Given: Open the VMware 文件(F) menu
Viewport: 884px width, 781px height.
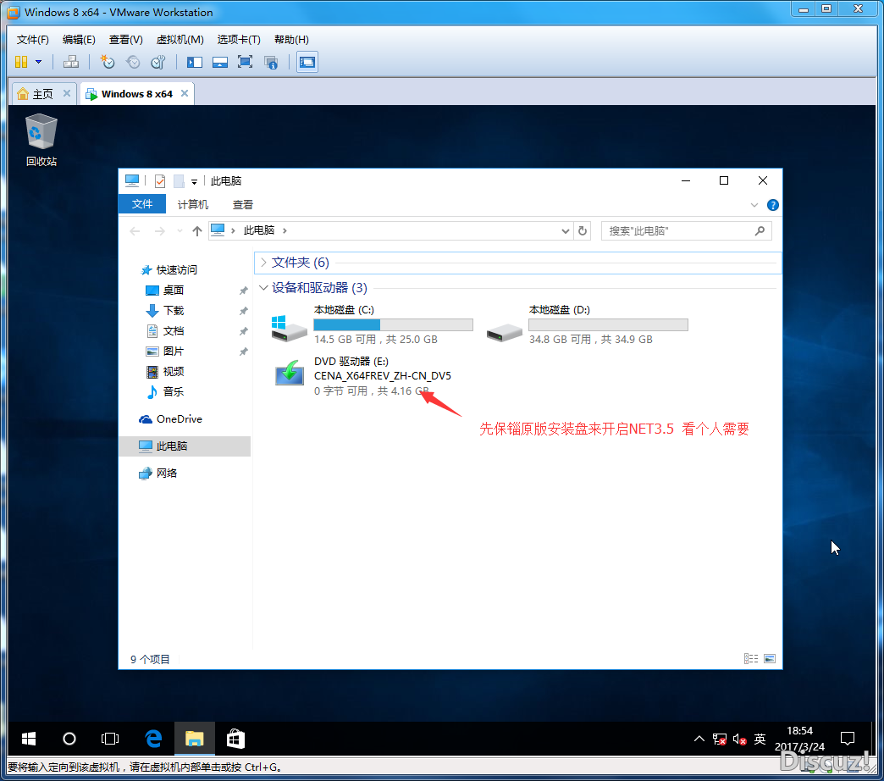Looking at the screenshot, I should 33,40.
